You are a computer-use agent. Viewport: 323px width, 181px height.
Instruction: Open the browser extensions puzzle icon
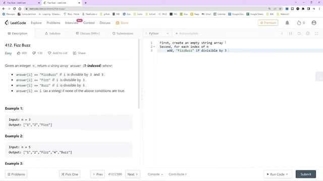pyautogui.click(x=303, y=9)
